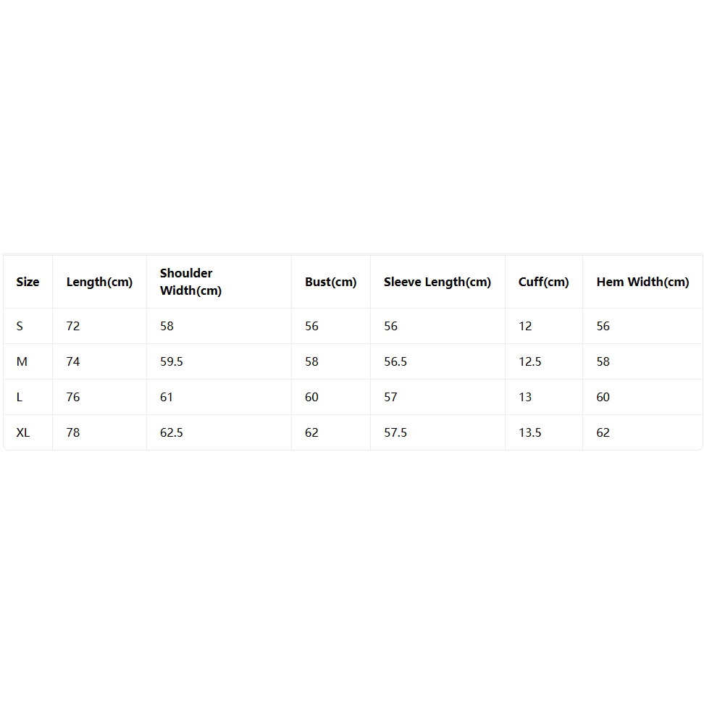The image size is (704, 704).
Task: Click sleeve length value 56.5
Action: tap(395, 361)
